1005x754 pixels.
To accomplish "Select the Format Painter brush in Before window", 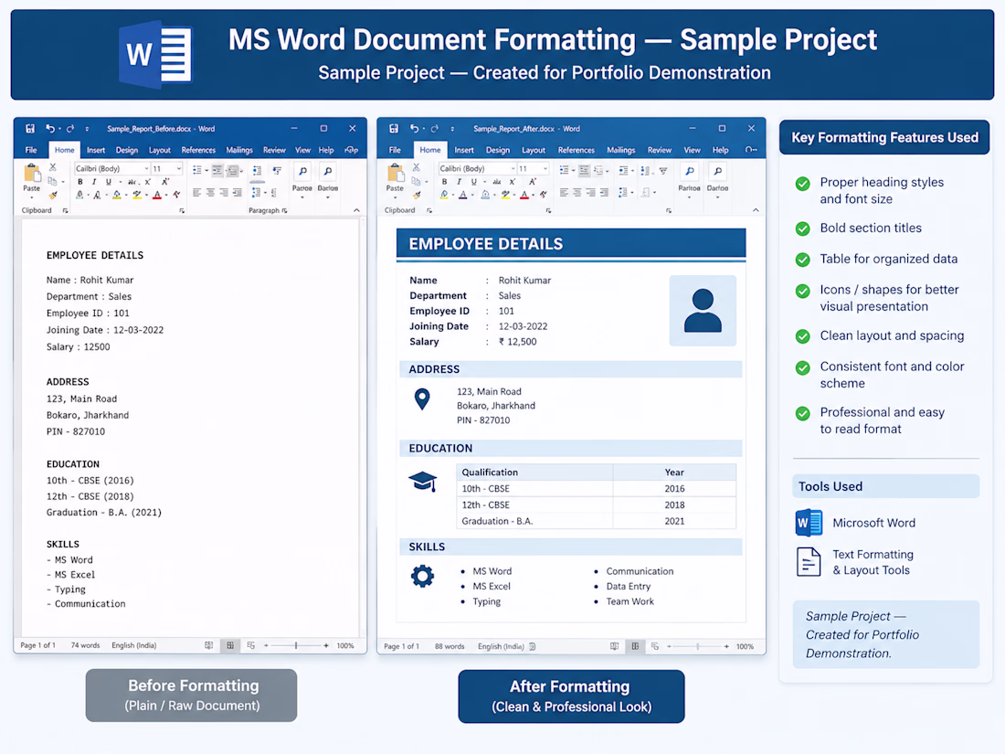I will pyautogui.click(x=53, y=195).
